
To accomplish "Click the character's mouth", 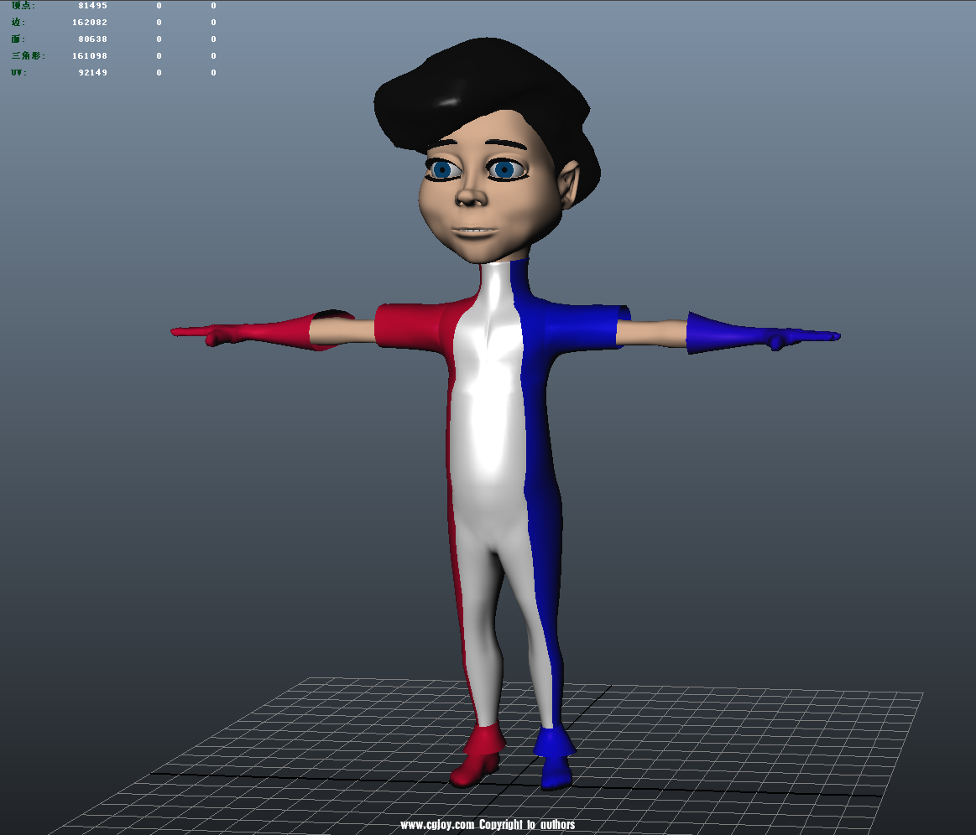I will point(476,232).
